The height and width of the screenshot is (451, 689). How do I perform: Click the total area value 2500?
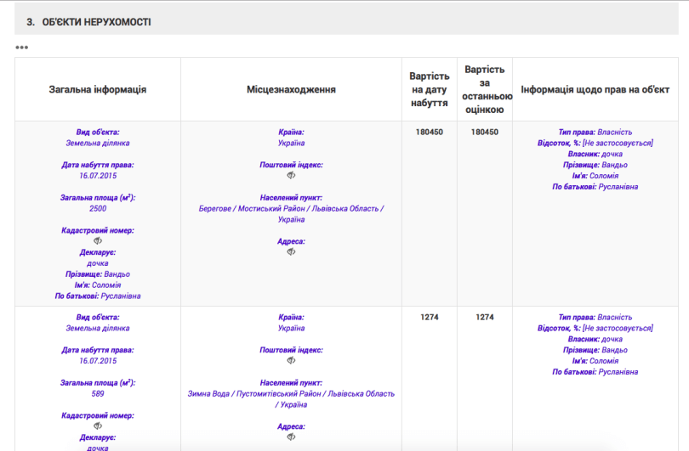click(98, 208)
